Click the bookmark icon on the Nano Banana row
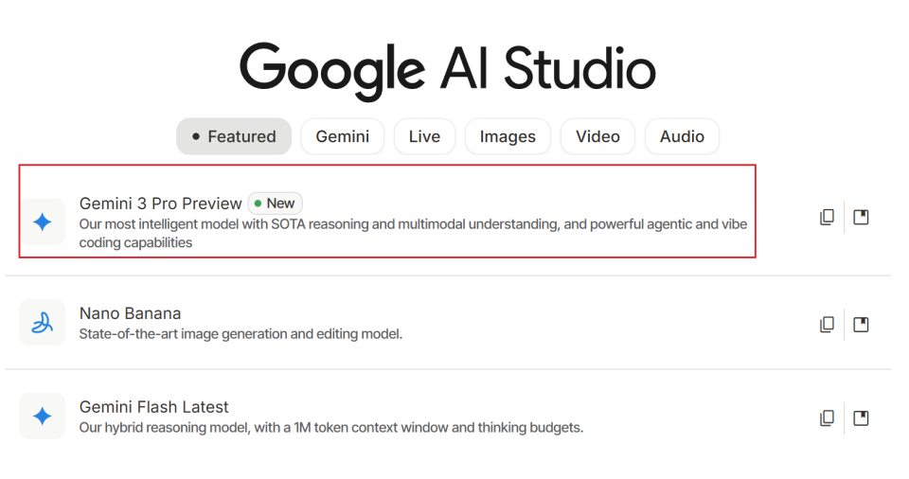 861,325
